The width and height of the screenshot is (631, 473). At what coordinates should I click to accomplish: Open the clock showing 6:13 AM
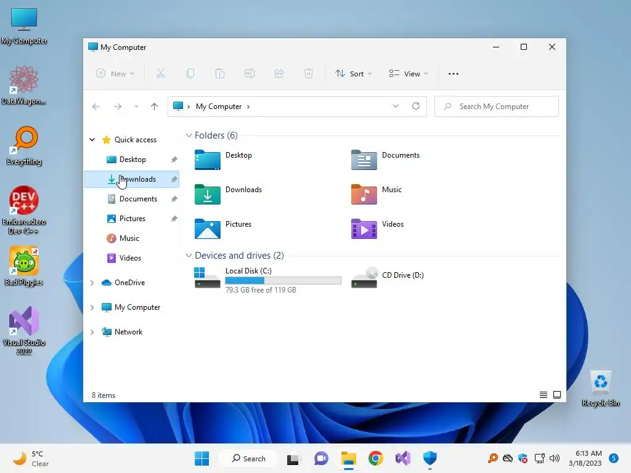[x=585, y=458]
